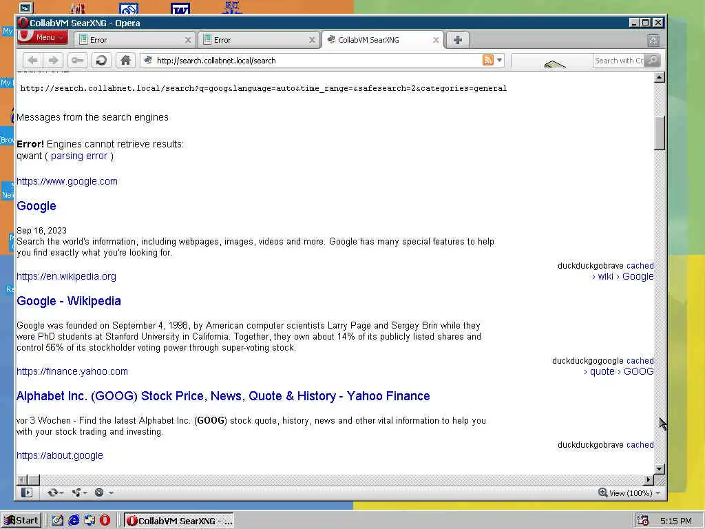705x529 pixels.
Task: Click the vertical scrollbar down arrow
Action: (659, 469)
